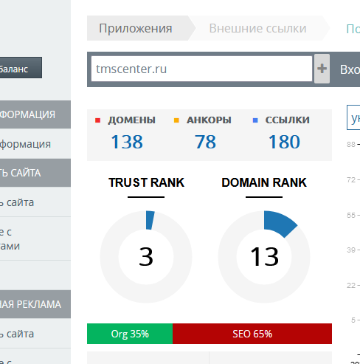Click the tmscenter.ru domain input field
This screenshot has height=364, width=360.
(201, 69)
